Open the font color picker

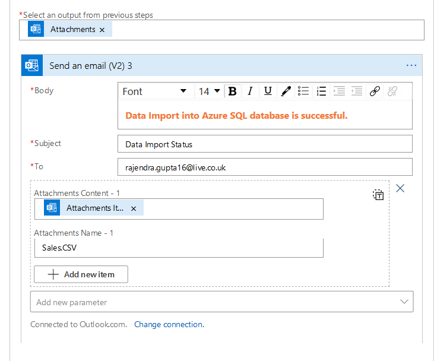(286, 91)
